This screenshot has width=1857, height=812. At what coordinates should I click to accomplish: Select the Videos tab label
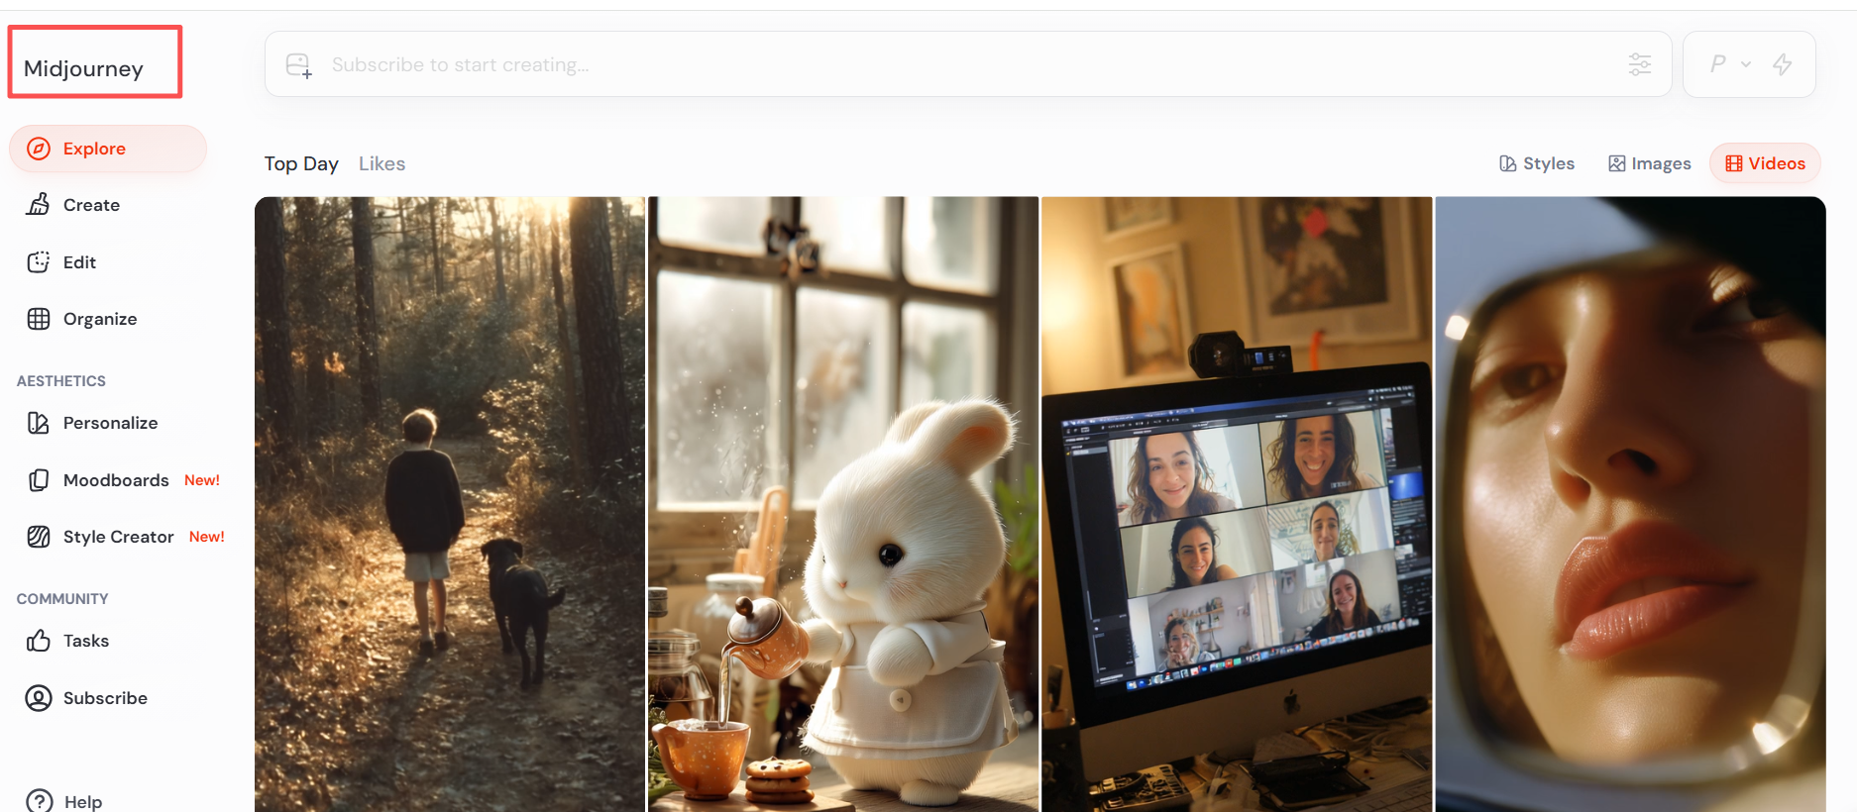click(1777, 163)
